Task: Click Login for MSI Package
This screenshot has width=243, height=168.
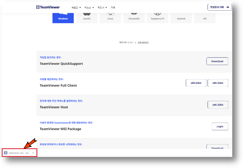Action: [x=220, y=126]
